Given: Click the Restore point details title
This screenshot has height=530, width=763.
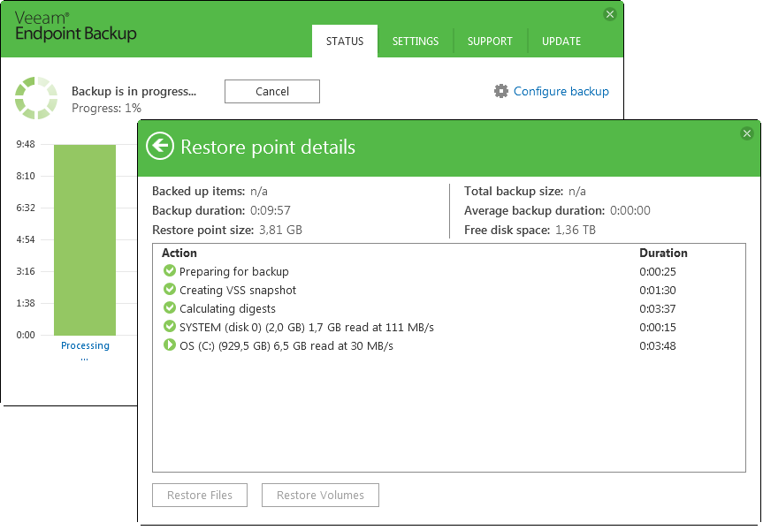Looking at the screenshot, I should [x=268, y=147].
